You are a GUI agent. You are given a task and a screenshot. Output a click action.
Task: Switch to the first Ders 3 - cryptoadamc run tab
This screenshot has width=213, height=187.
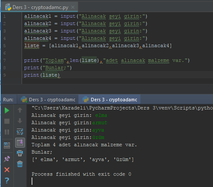click(x=48, y=100)
